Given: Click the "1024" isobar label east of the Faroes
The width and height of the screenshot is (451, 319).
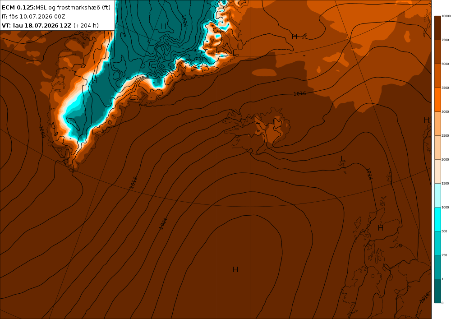Looking at the screenshot, I should 369,174.
